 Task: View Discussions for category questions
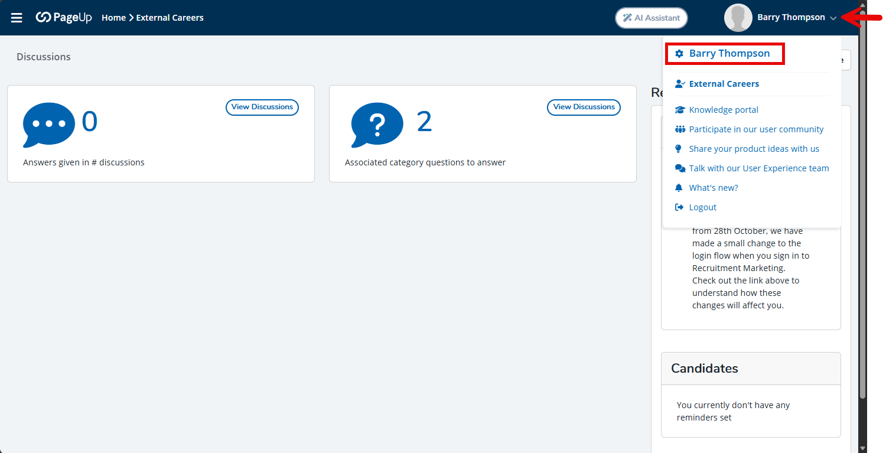(584, 107)
